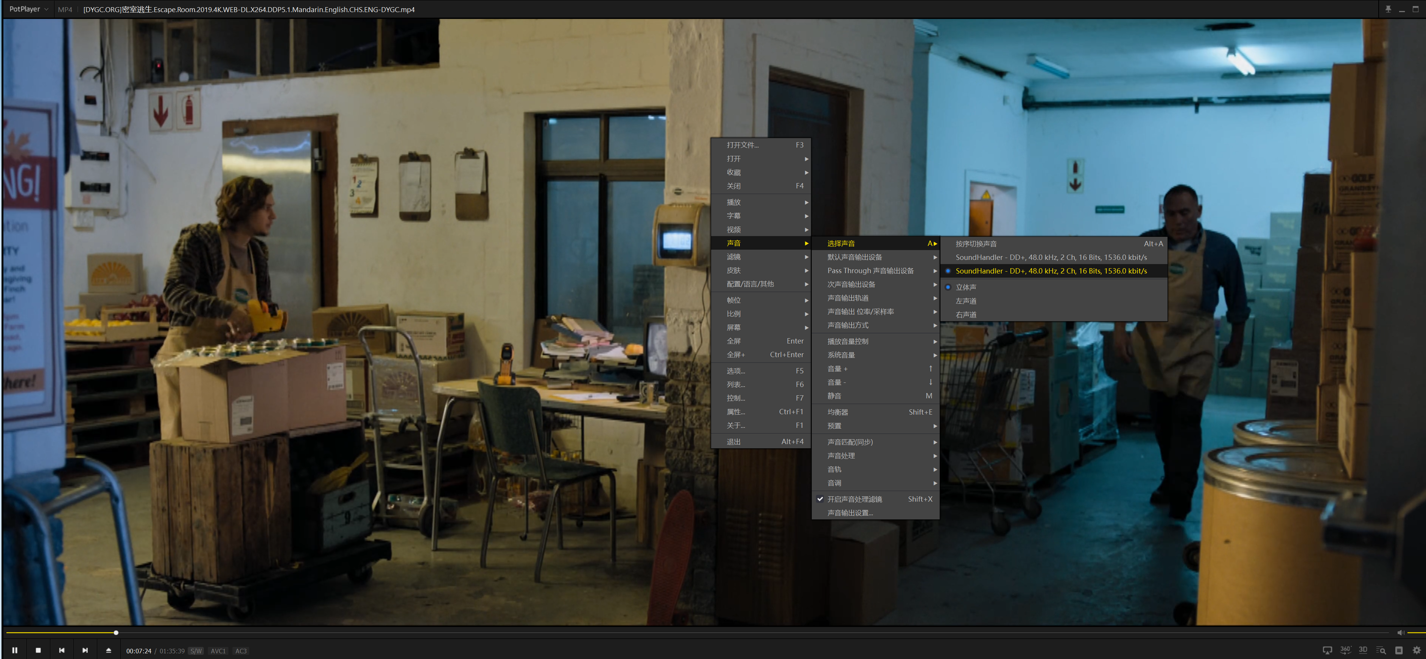This screenshot has height=659, width=1426.
Task: Open 系统音量 submenu
Action: 876,355
